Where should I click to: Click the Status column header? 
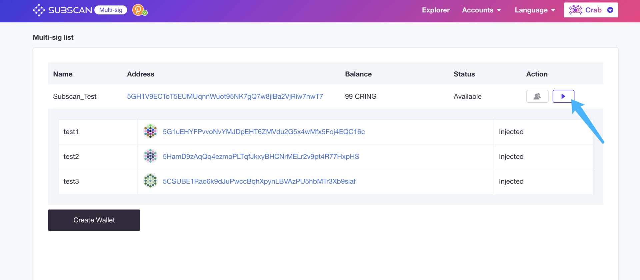(x=464, y=74)
